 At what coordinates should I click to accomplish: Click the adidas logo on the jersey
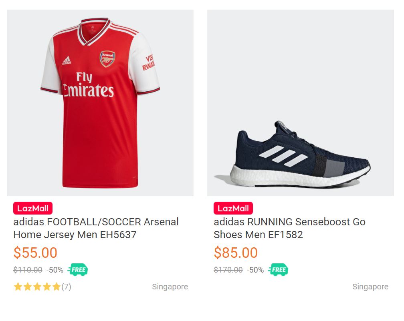(67, 60)
